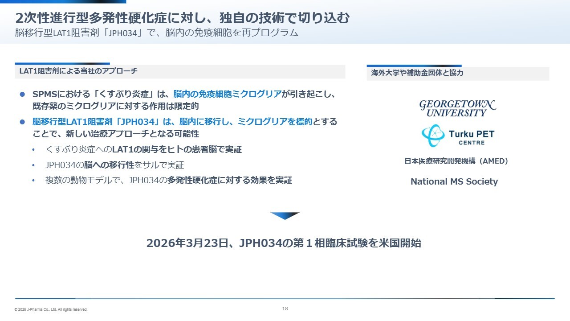Click the second blue bullet dot beside 脳移行型LAT1阻害剤
This screenshot has width=570, height=321.
(22, 122)
